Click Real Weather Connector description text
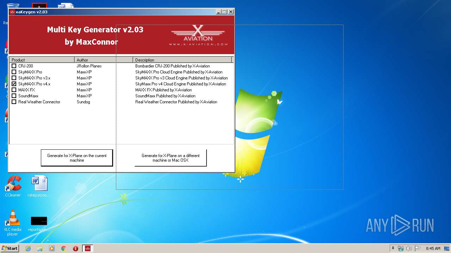Image resolution: width=451 pixels, height=253 pixels. coord(176,102)
